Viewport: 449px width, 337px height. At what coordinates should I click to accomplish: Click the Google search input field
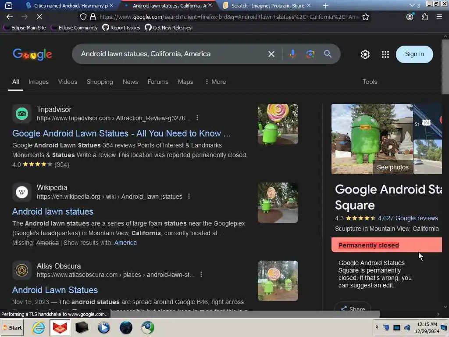(172, 54)
